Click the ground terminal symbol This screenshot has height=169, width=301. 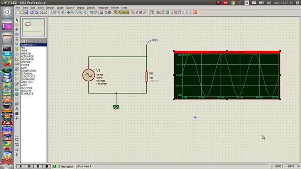pyautogui.click(x=116, y=108)
